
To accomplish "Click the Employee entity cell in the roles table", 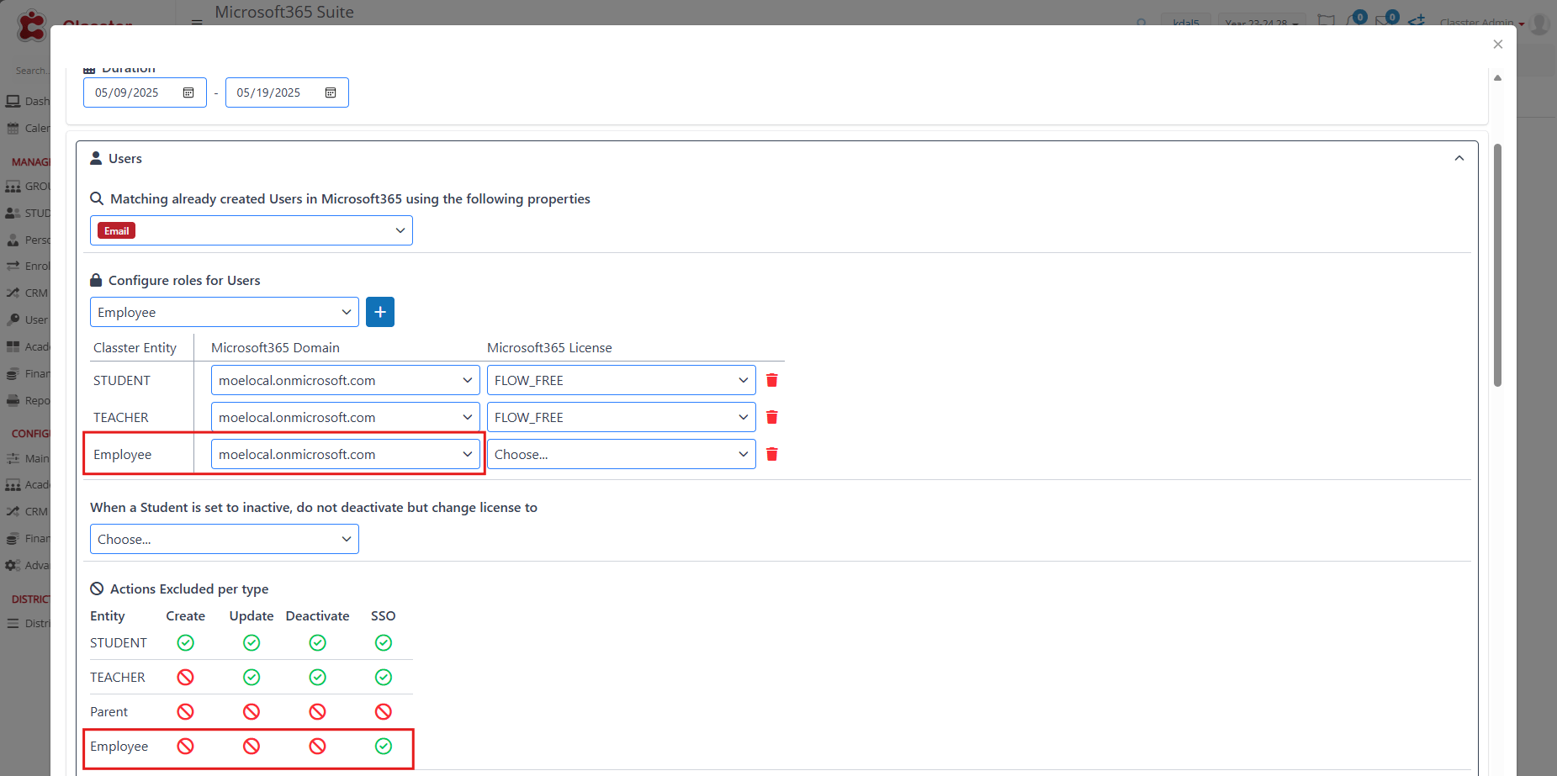I will pos(123,454).
